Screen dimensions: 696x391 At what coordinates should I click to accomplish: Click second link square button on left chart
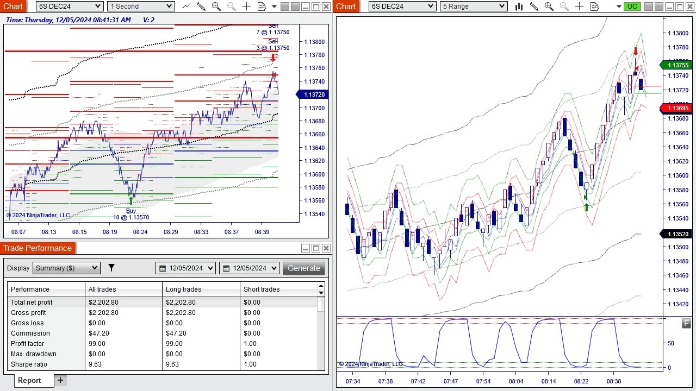pos(295,7)
